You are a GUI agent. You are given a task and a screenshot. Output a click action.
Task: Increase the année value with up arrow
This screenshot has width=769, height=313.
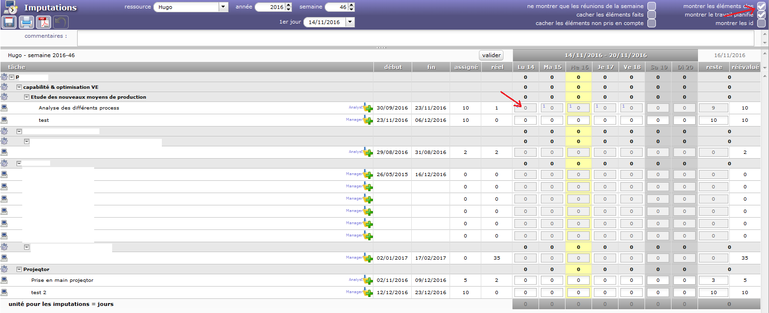[x=289, y=5]
